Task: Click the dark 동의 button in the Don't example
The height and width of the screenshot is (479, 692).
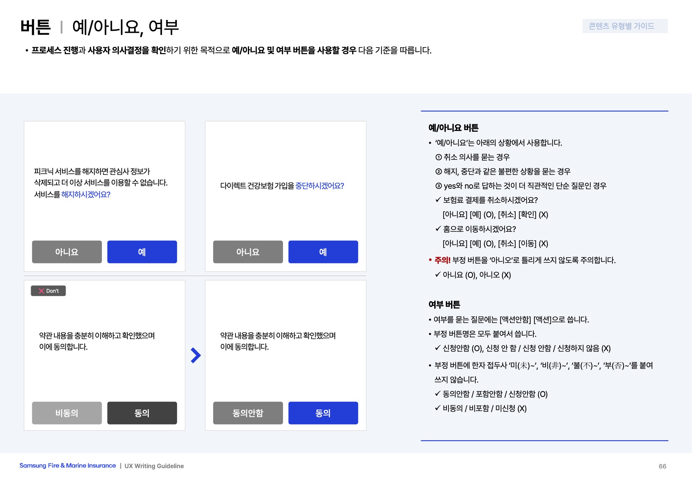Action: (142, 413)
